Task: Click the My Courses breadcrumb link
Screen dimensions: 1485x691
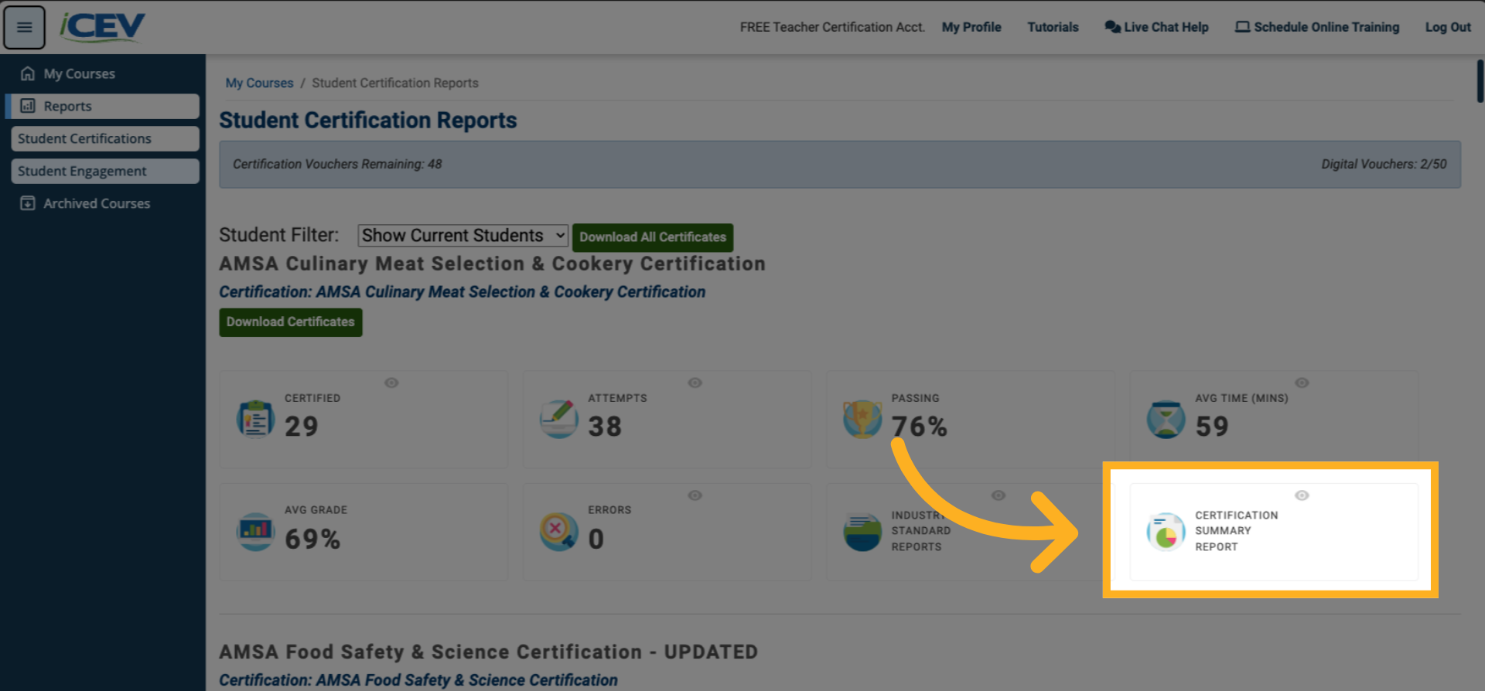Action: click(x=259, y=83)
